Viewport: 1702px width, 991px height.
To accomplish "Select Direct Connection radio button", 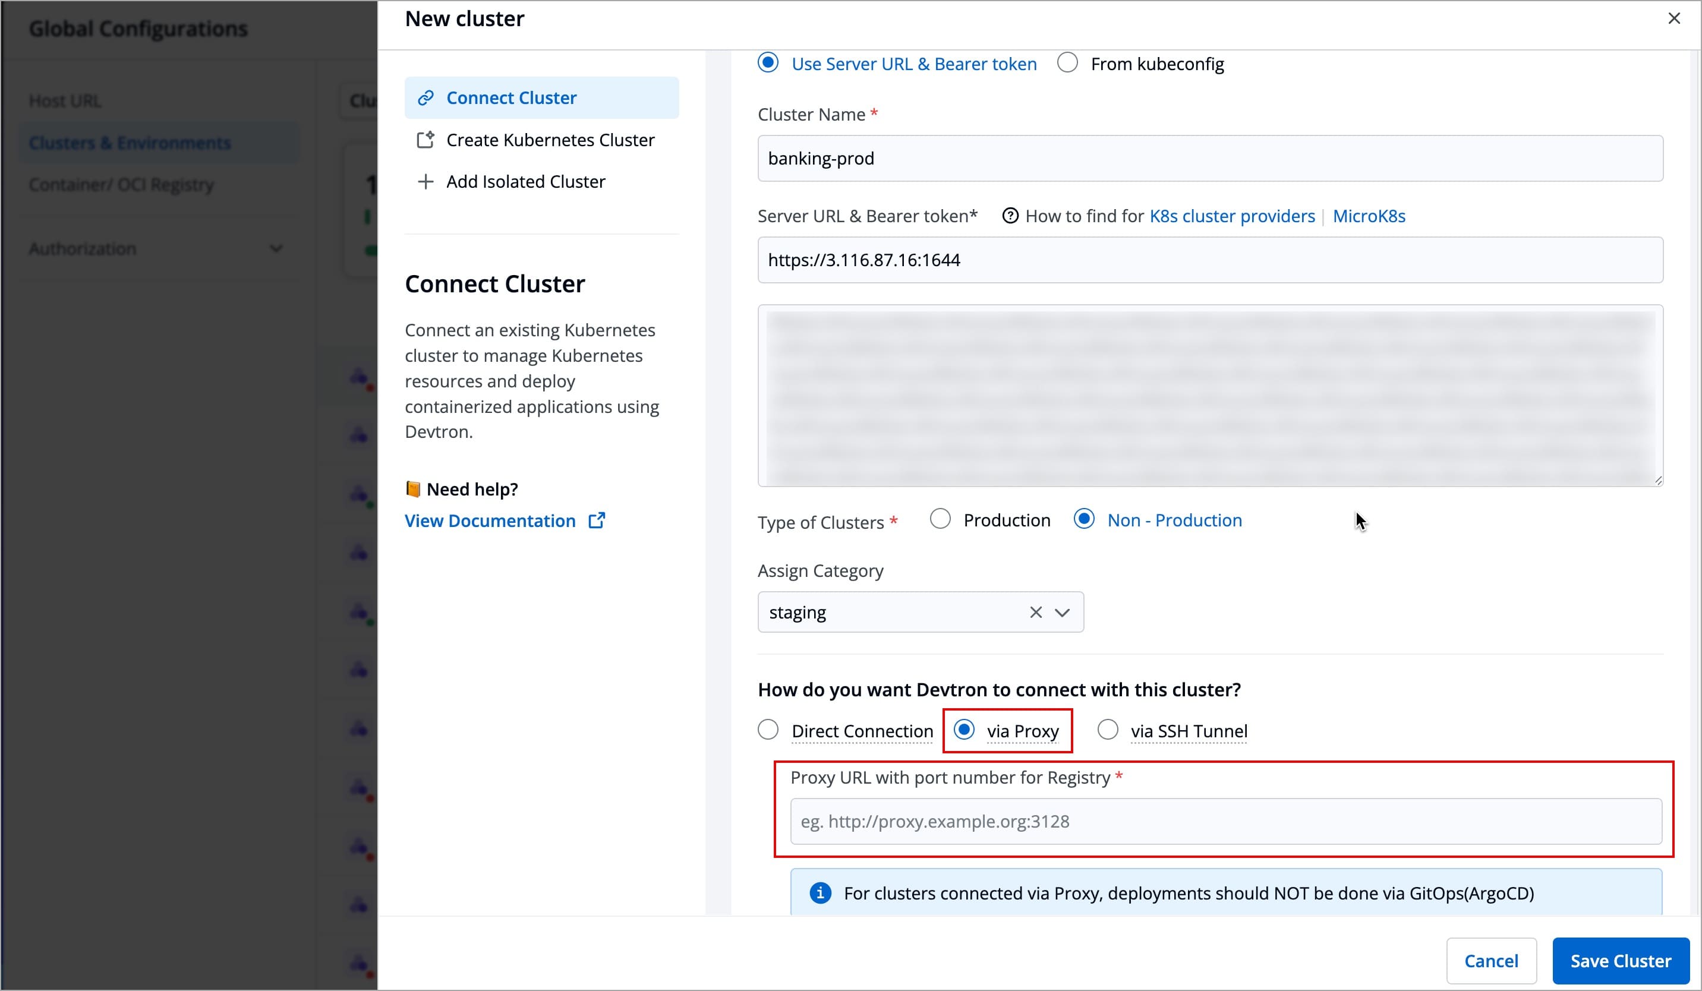I will pyautogui.click(x=768, y=730).
